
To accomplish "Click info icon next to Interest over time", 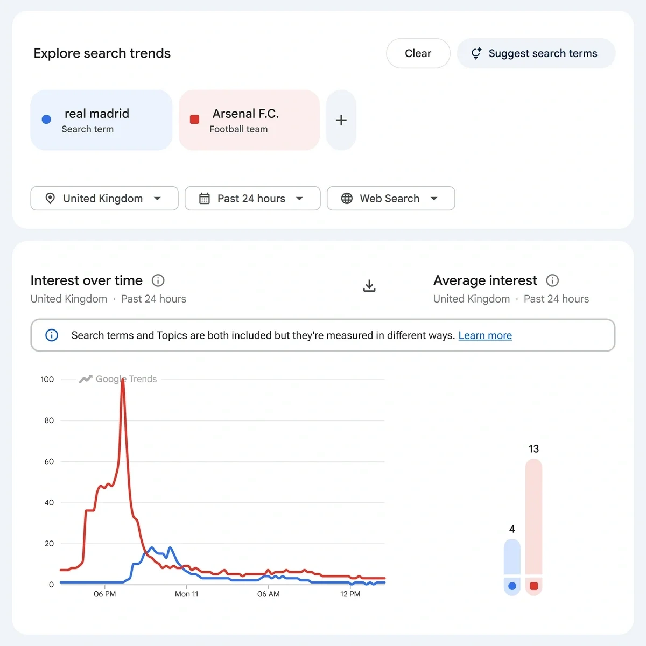I will [158, 280].
